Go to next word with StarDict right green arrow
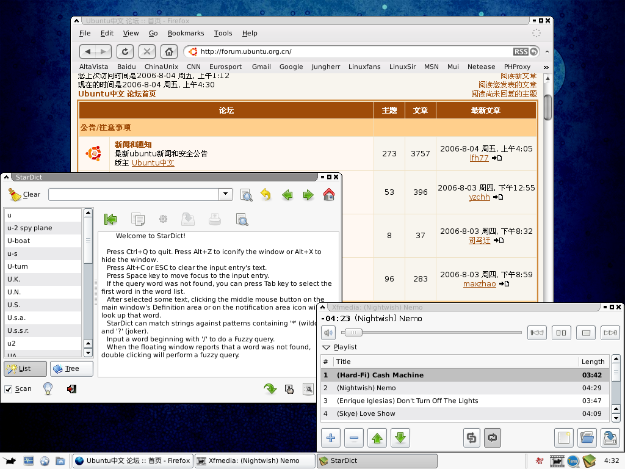The height and width of the screenshot is (469, 625). pyautogui.click(x=308, y=195)
